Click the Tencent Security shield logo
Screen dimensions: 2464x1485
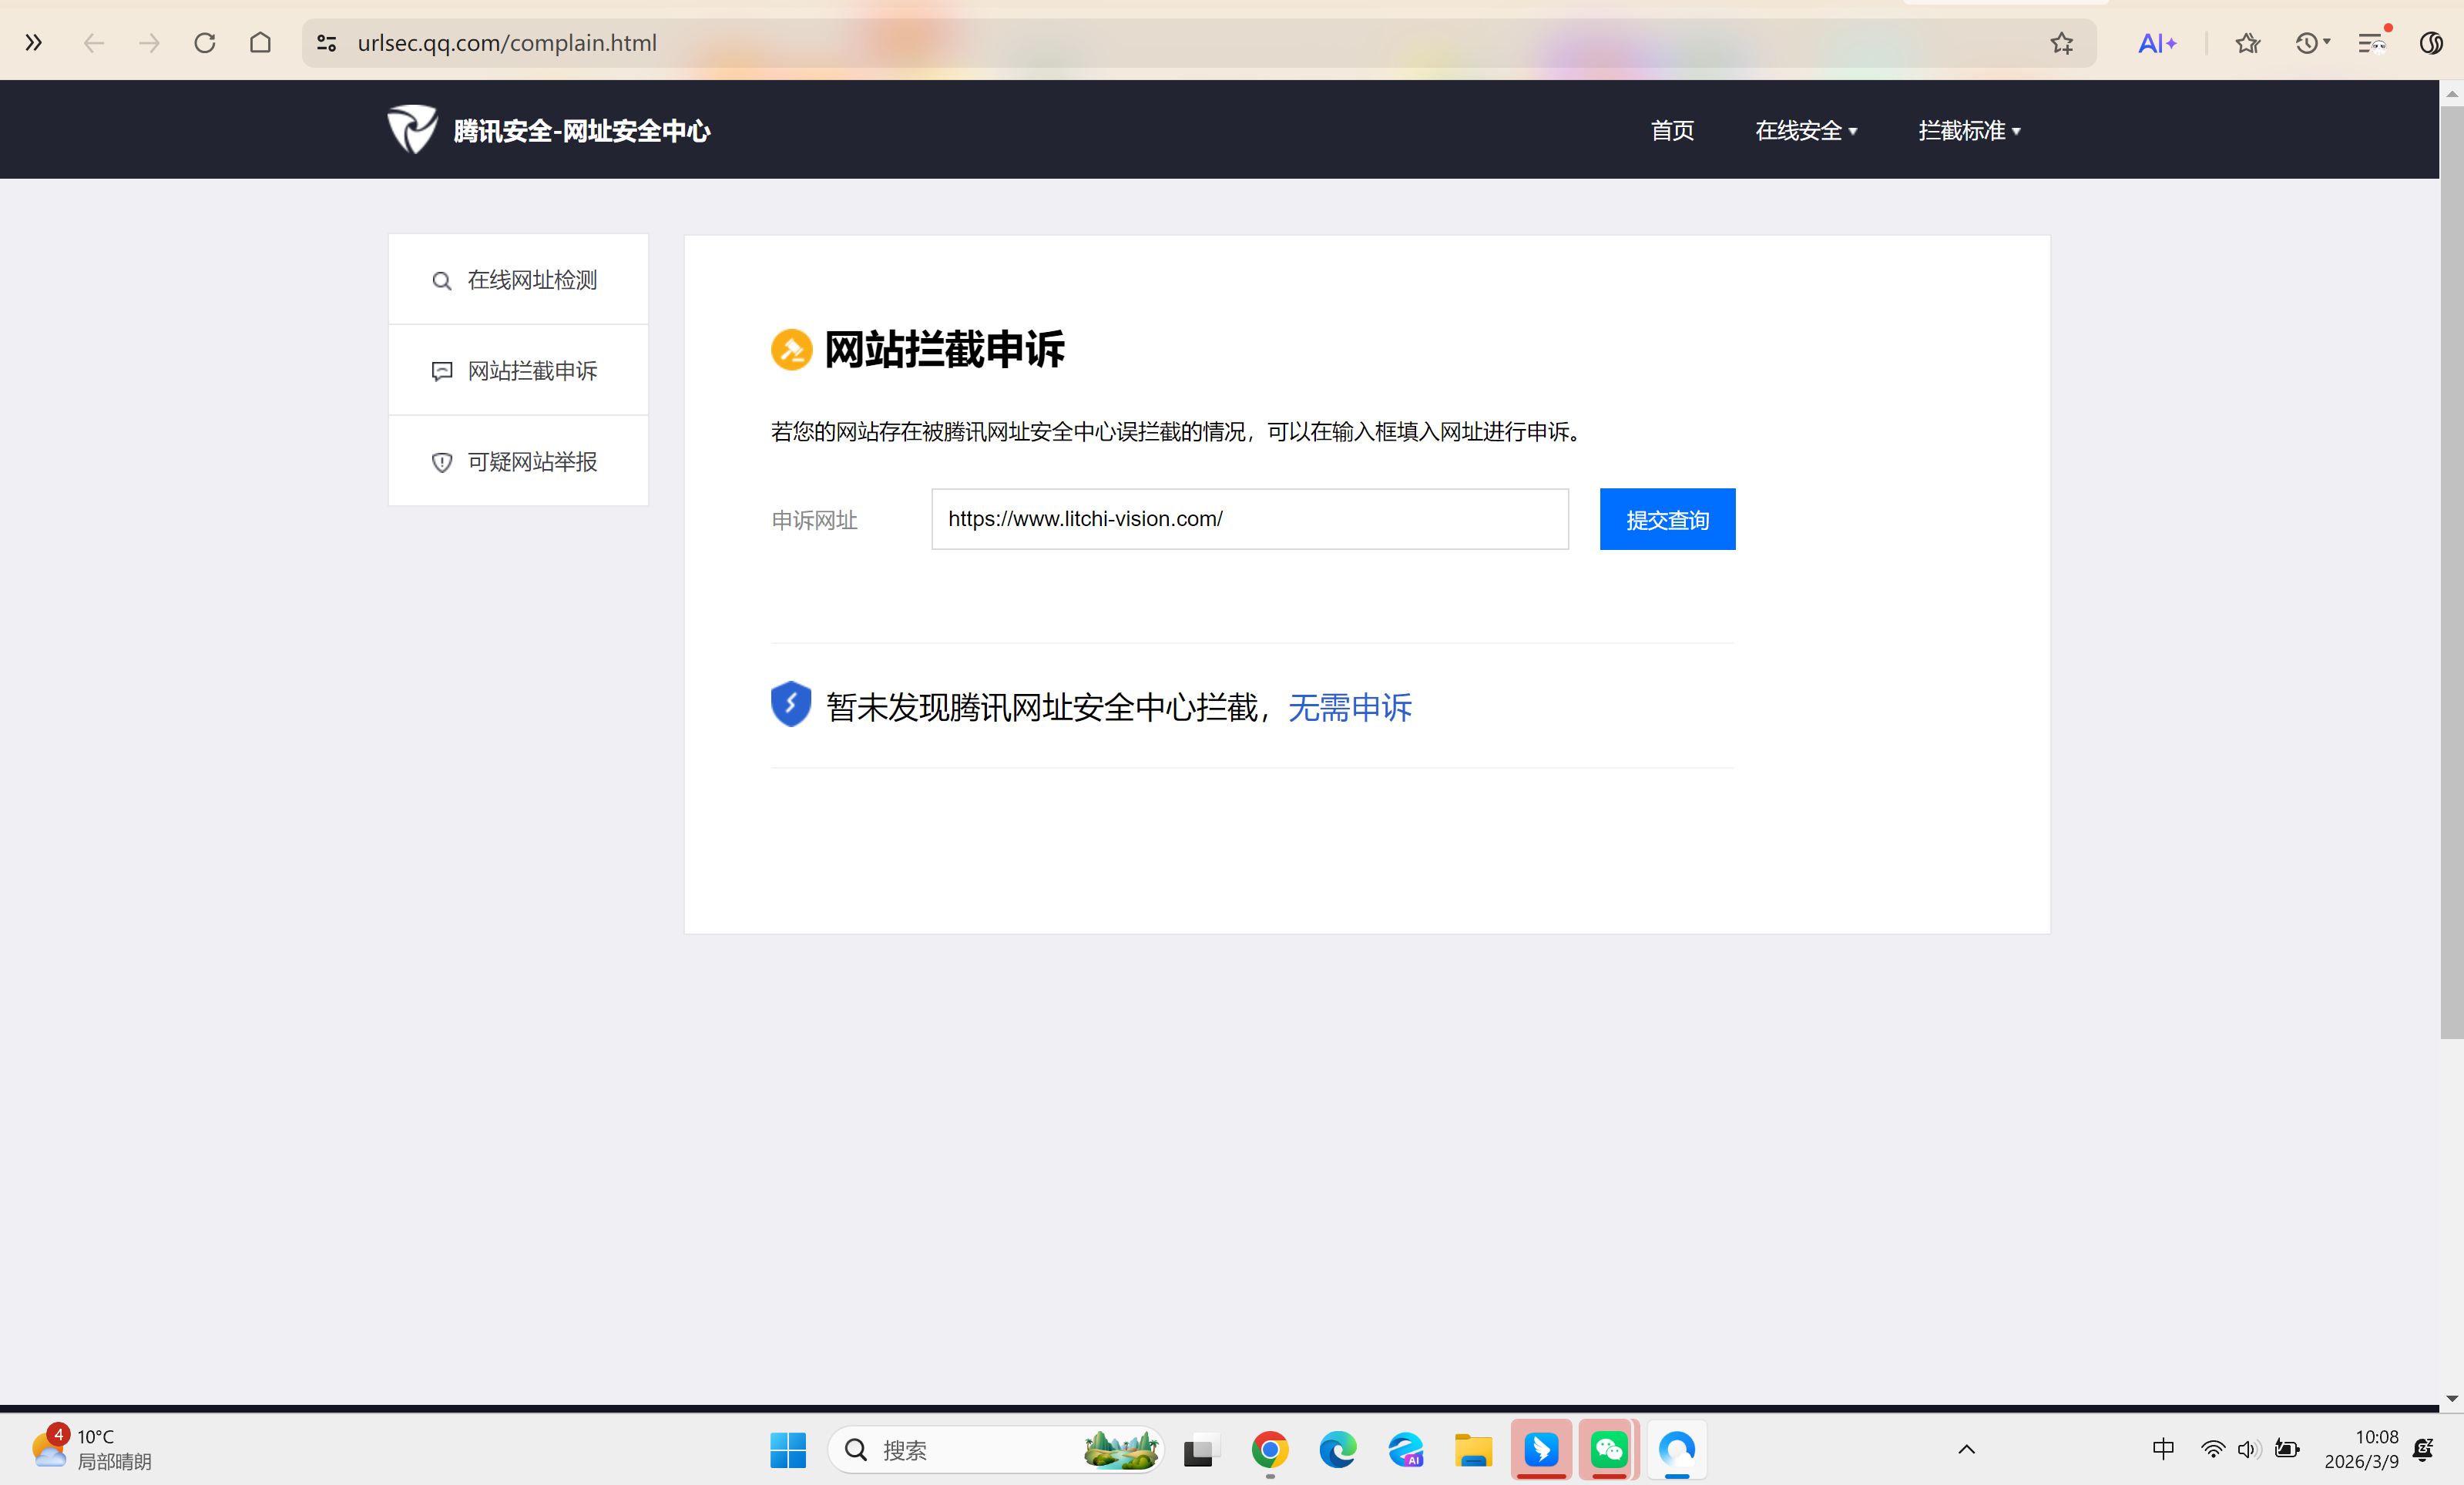click(x=412, y=129)
